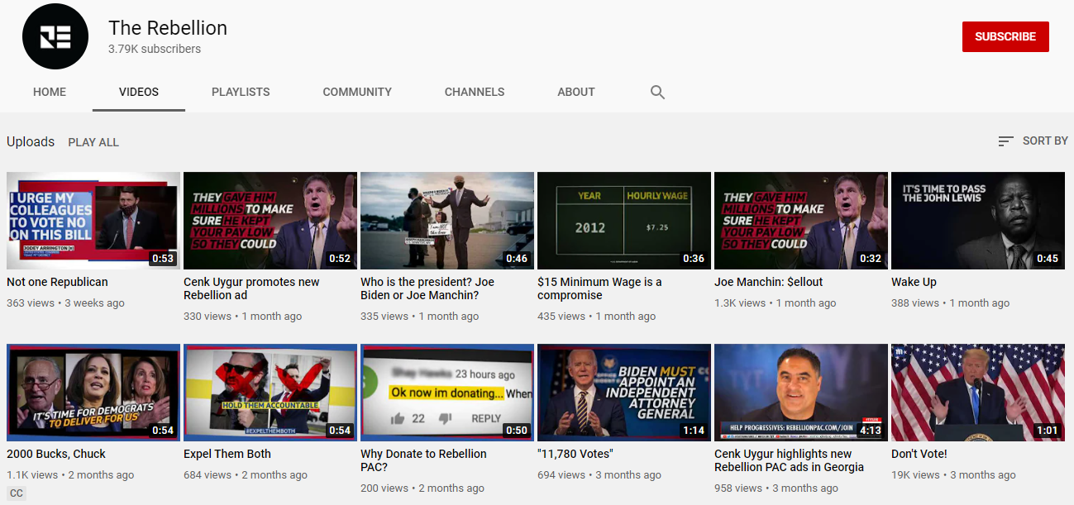
Task: Open the Sort By menu
Action: 1033,141
